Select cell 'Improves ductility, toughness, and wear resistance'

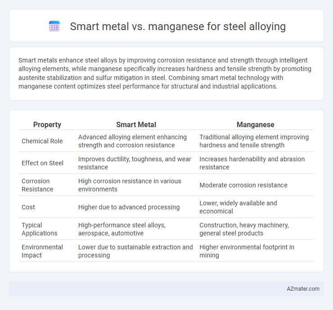tap(136, 163)
